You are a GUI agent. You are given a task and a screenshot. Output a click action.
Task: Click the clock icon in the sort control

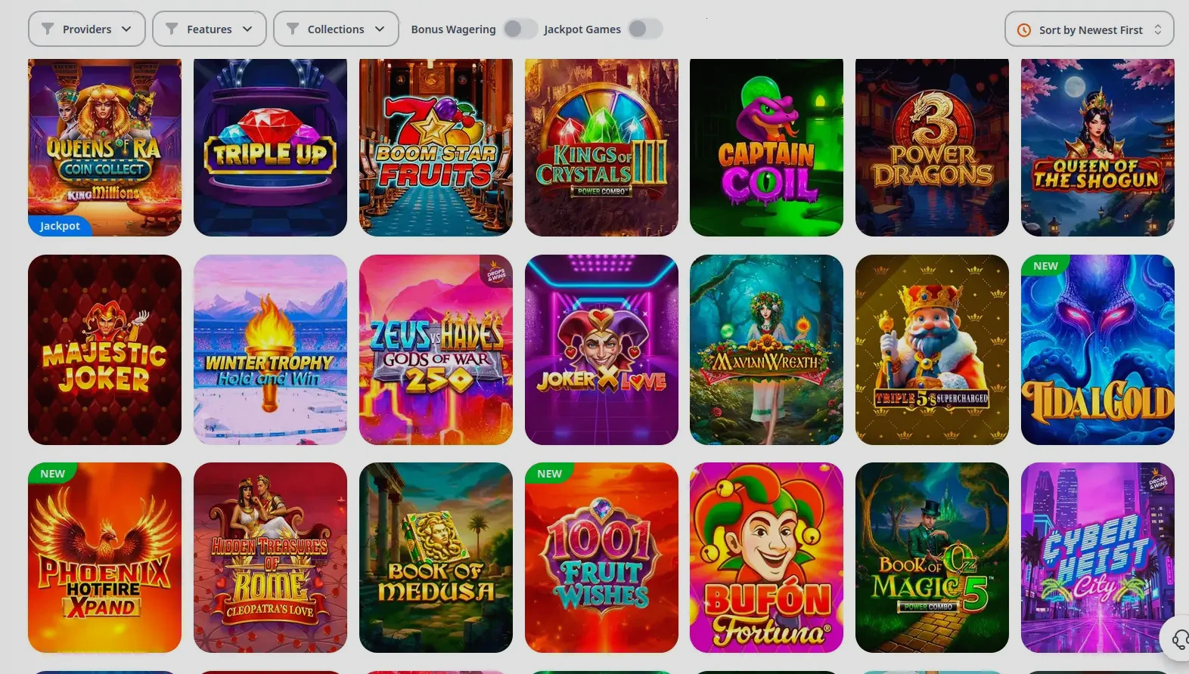point(1024,30)
